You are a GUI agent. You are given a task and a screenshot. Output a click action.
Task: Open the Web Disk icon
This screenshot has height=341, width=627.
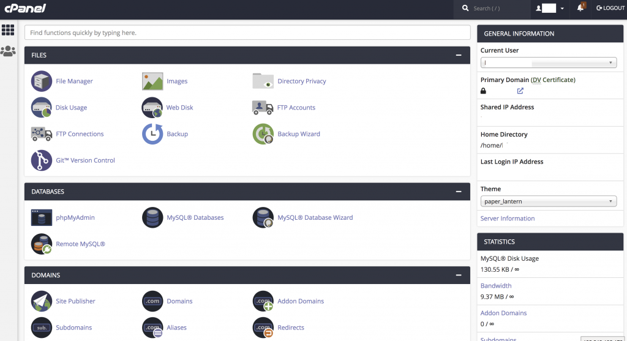[152, 108]
